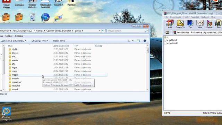This screenshot has width=222, height=125.
Task: Click the Add button in WinRAR toolbar
Action: [170, 24]
